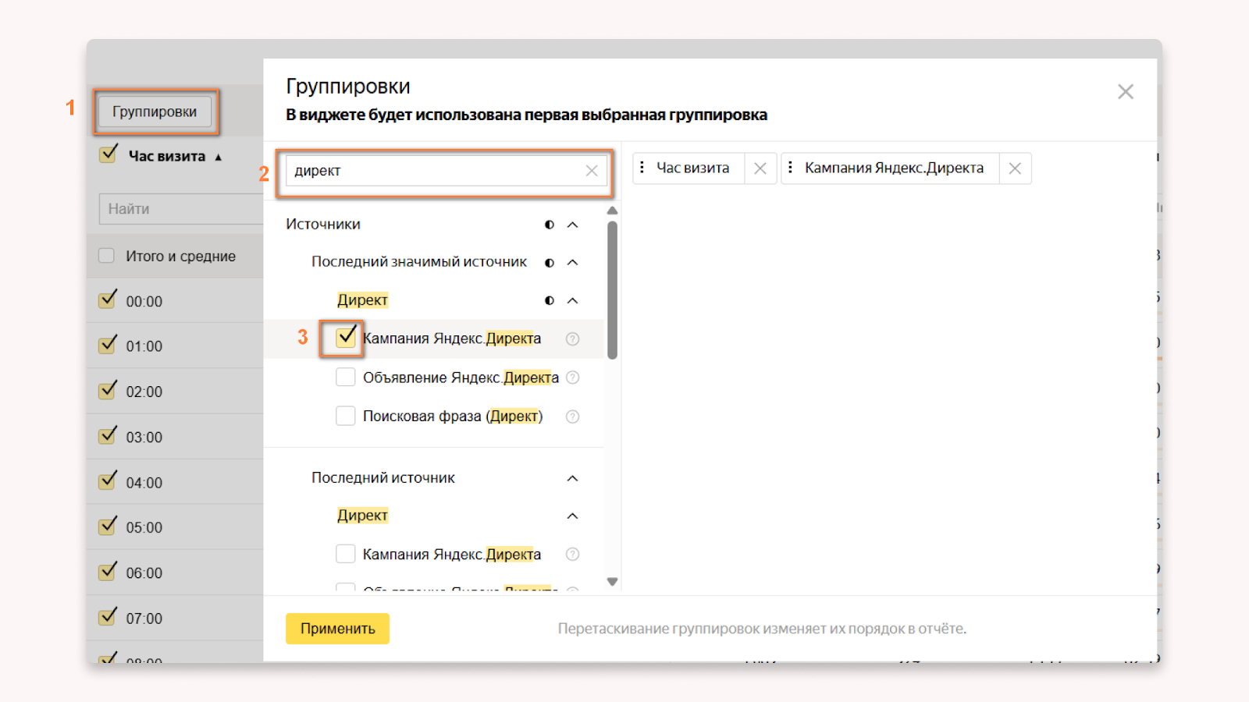Click the 03:00 row label
This screenshot has height=702, width=1249.
pyautogui.click(x=144, y=438)
